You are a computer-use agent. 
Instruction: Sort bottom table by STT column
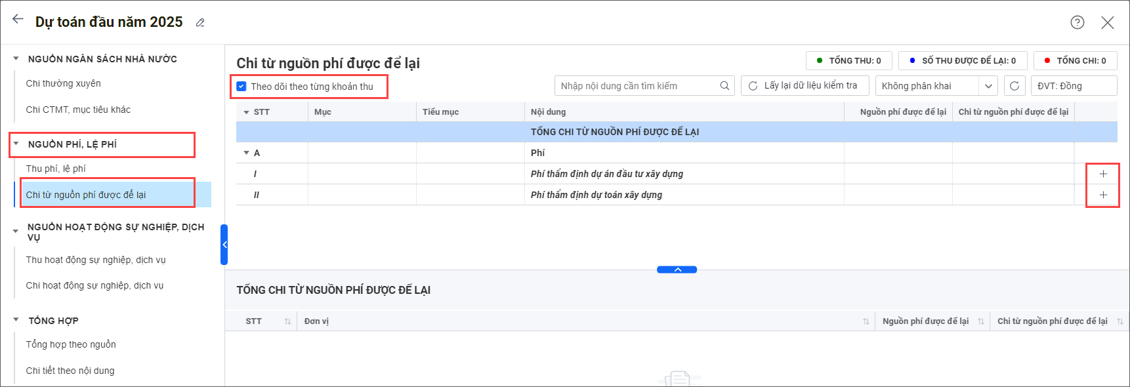pyautogui.click(x=287, y=321)
